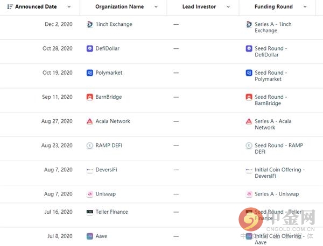Open the DeversiFi organization link
The image size is (323, 246).
(x=106, y=170)
